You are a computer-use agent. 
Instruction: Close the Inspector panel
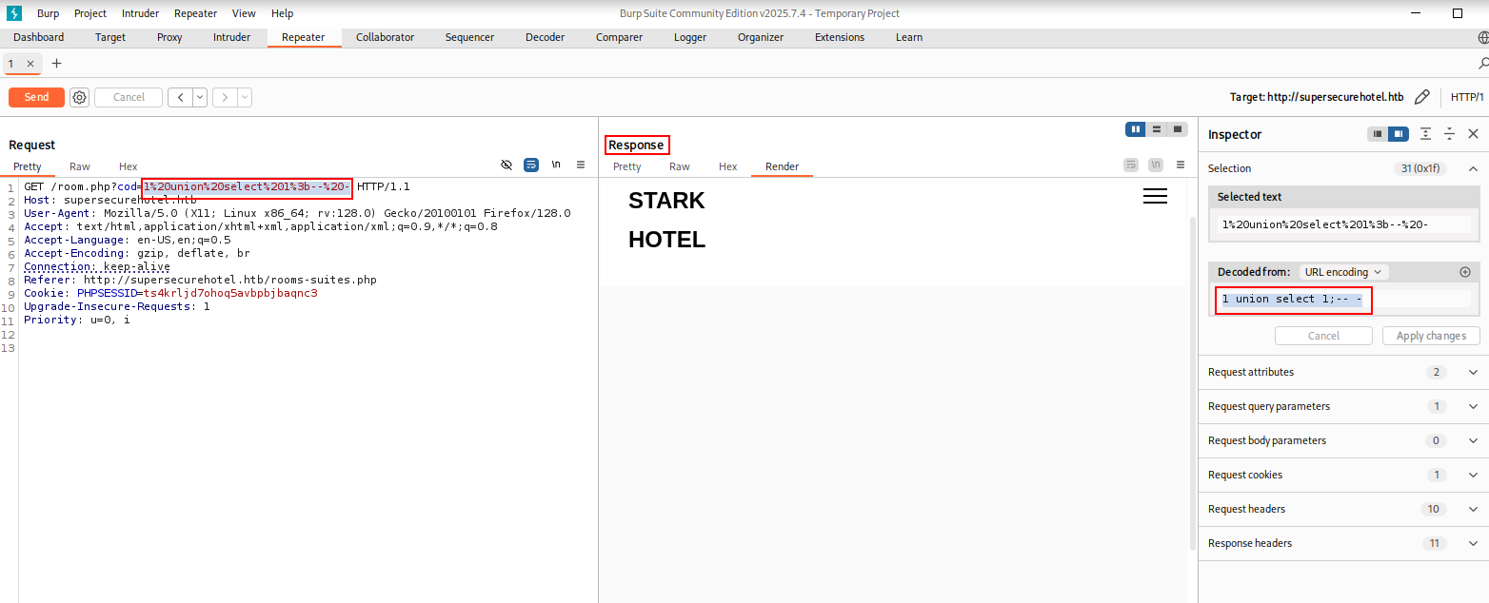coord(1473,134)
